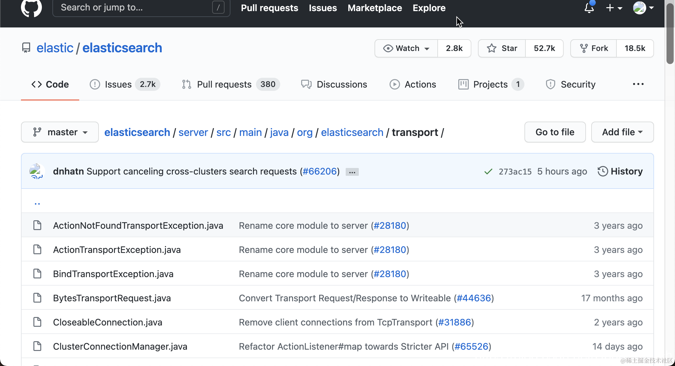Navigate to main in the breadcrumb

pyautogui.click(x=250, y=132)
